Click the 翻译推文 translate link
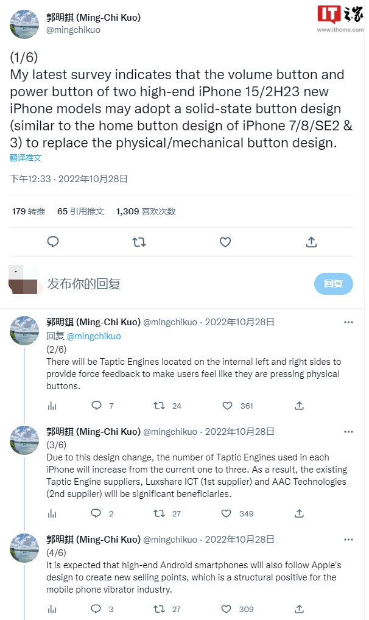This screenshot has width=369, height=620. [x=26, y=158]
